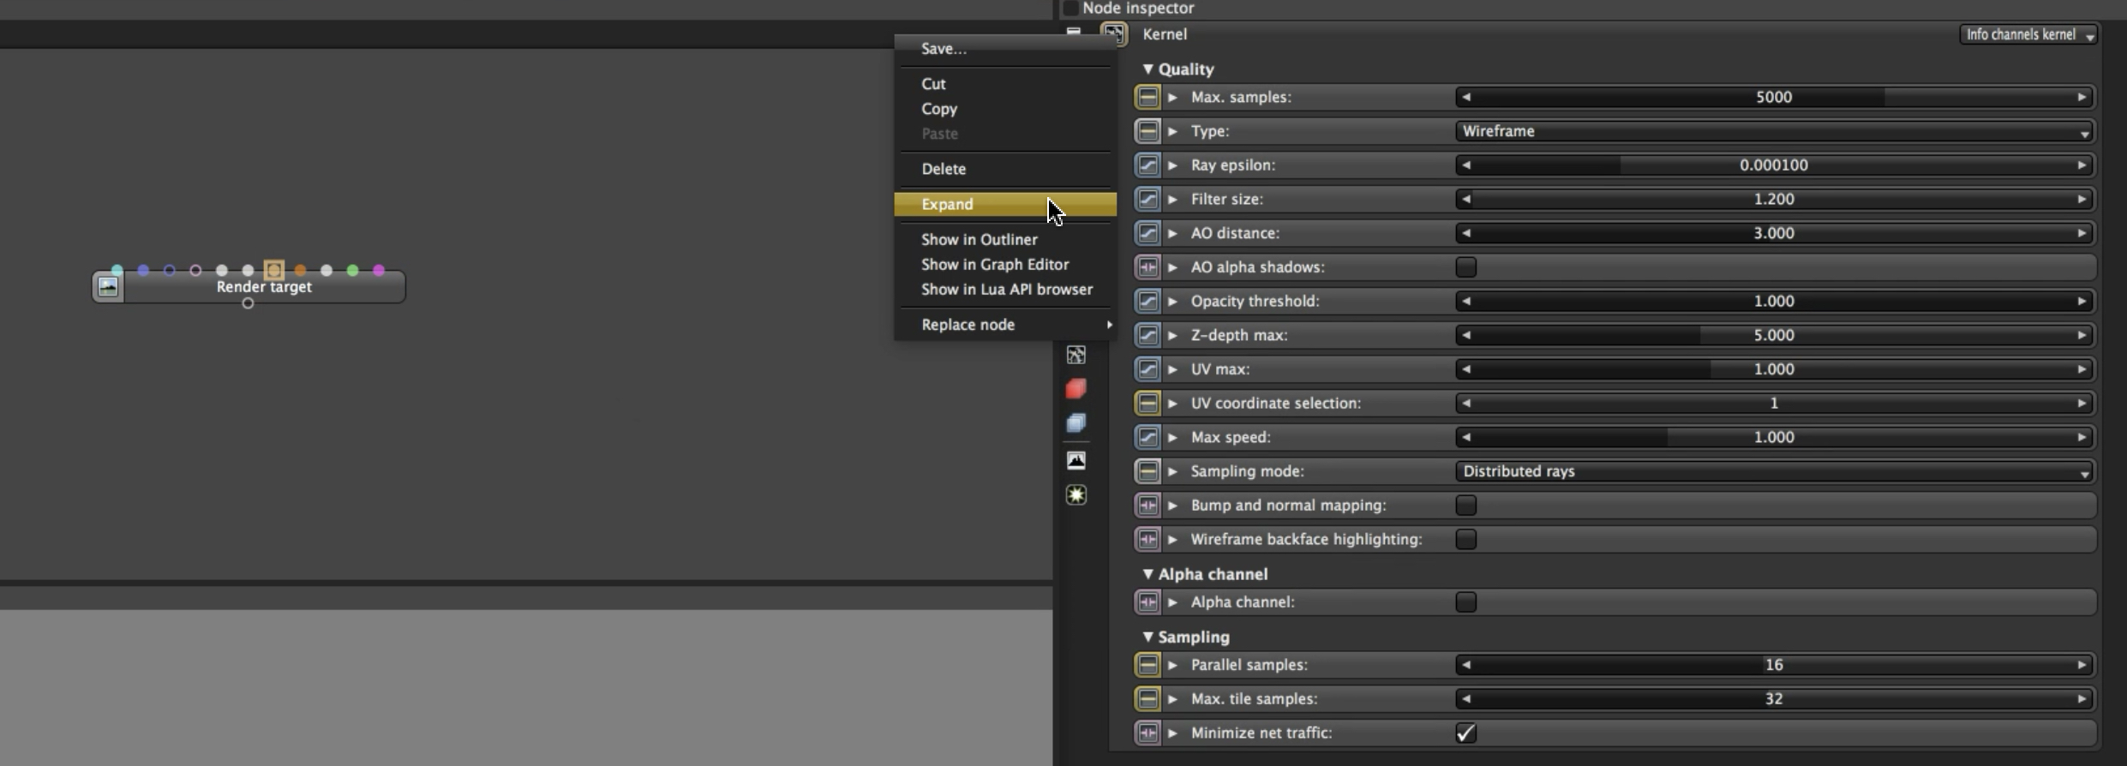
Task: Click the red cube icon in the inspector sidebar
Action: pyautogui.click(x=1076, y=389)
